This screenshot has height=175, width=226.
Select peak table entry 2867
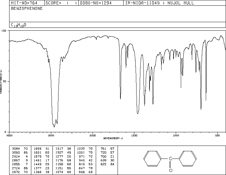[16, 160]
